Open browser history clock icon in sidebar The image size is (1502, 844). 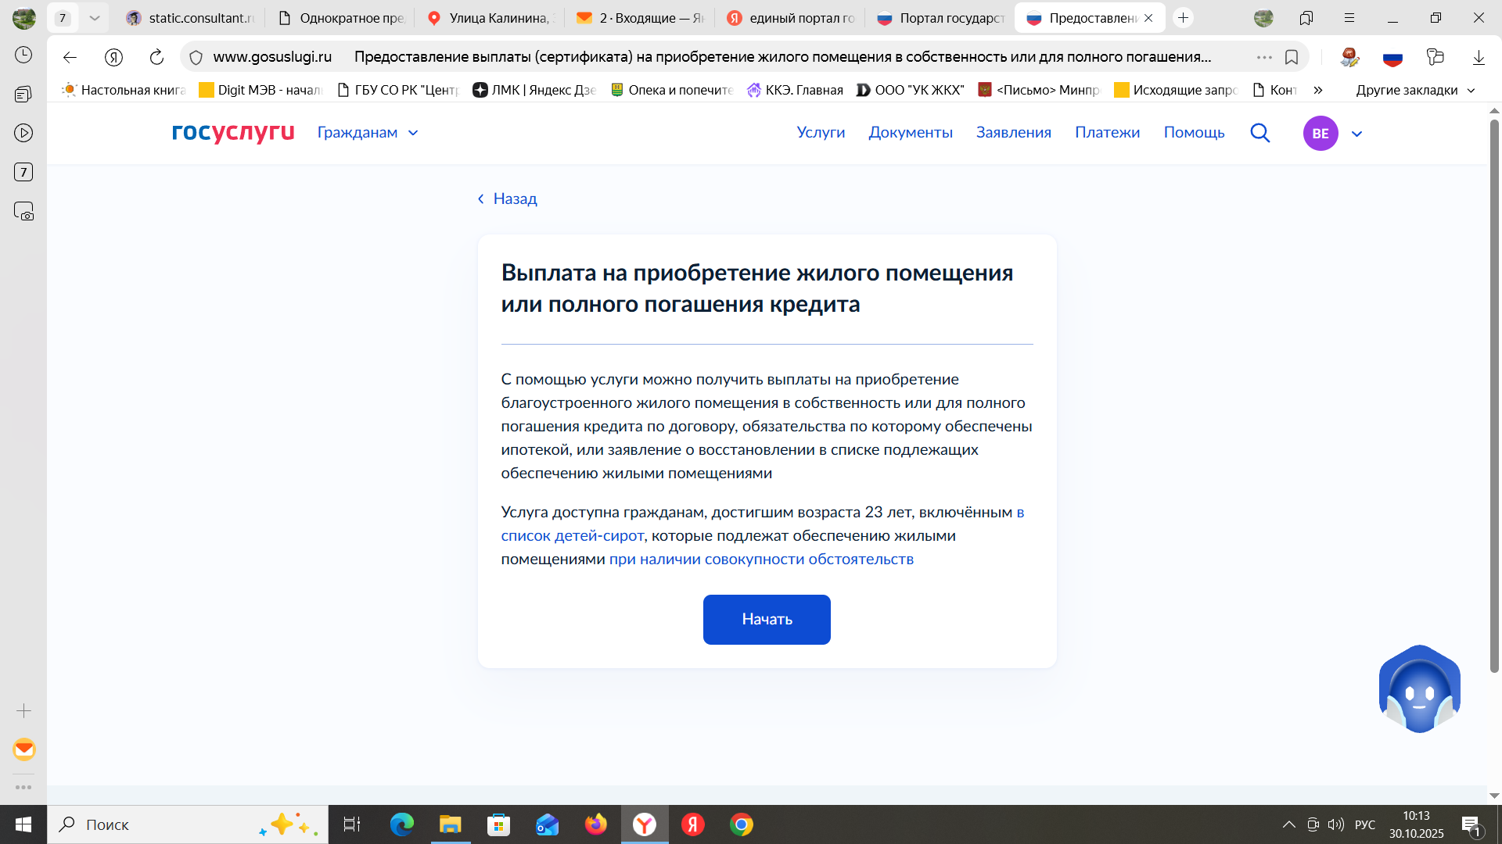[23, 55]
